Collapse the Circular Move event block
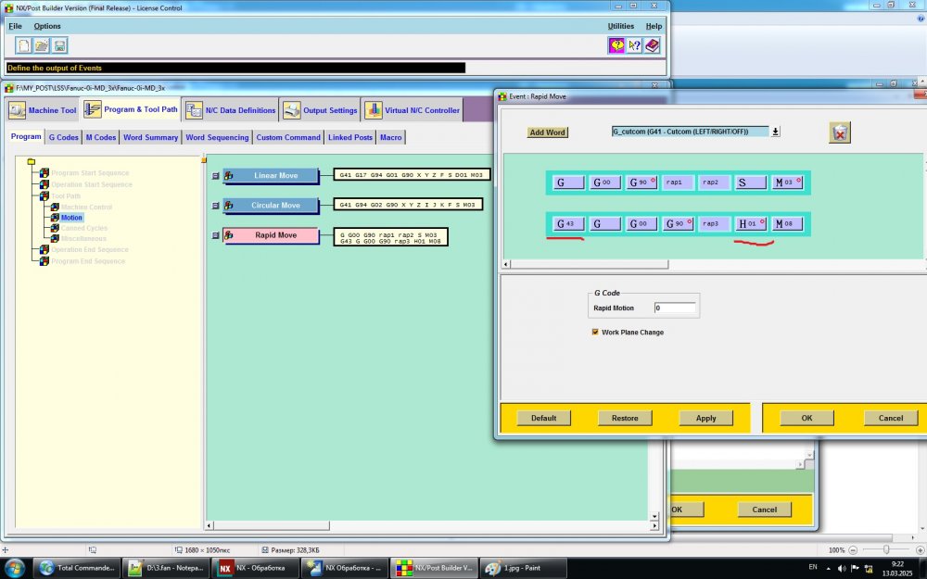 click(x=215, y=206)
